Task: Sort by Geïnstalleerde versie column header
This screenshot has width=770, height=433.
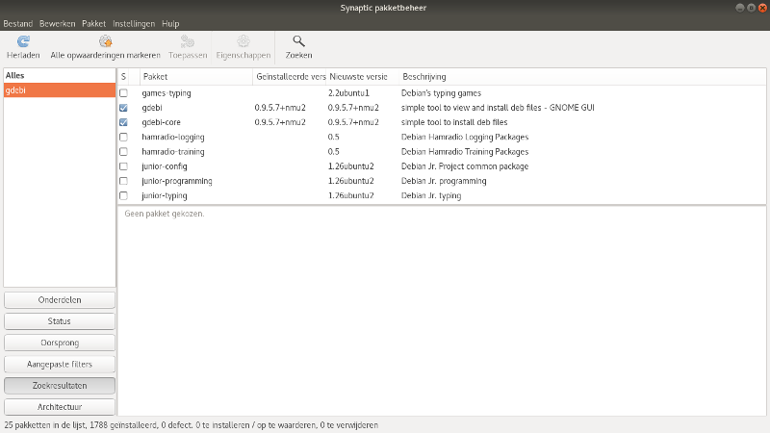Action: (x=290, y=77)
